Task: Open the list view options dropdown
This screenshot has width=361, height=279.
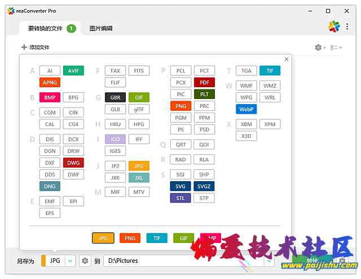Action: (336, 48)
